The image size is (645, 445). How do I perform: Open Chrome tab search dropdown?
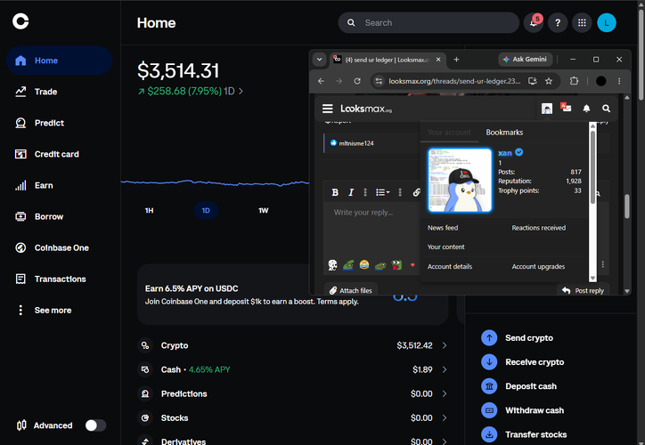[x=319, y=60]
